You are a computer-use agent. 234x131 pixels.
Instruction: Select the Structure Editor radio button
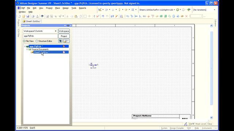point(37,41)
